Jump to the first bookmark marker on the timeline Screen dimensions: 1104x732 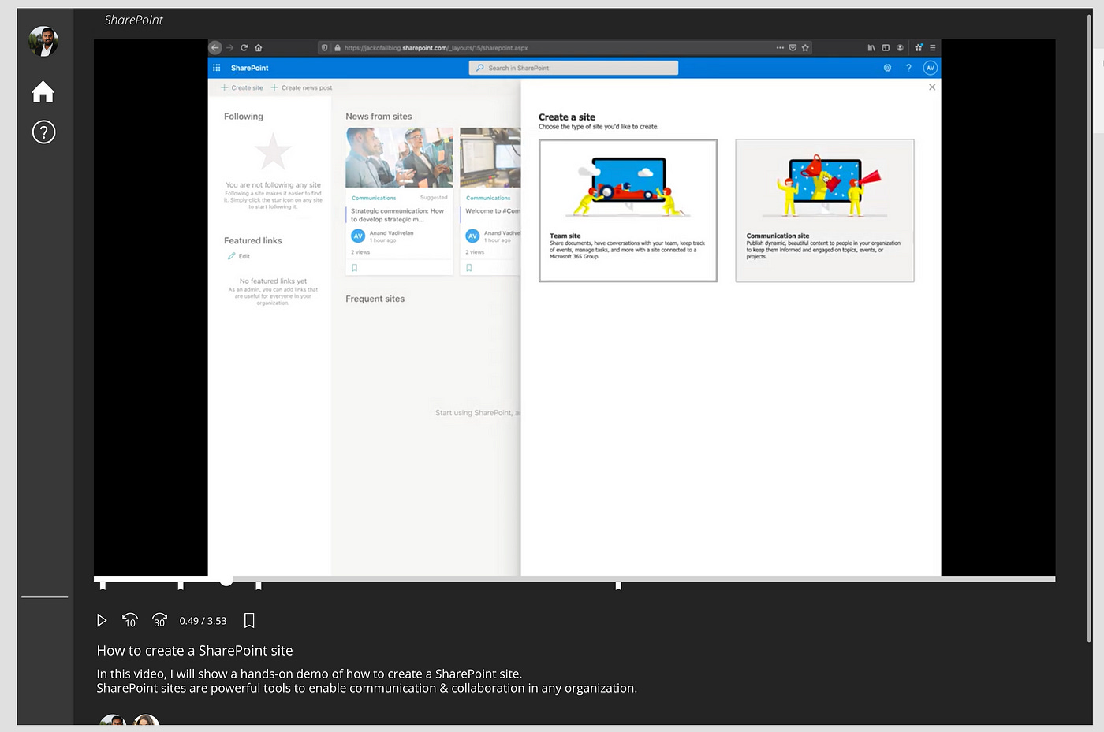103,585
